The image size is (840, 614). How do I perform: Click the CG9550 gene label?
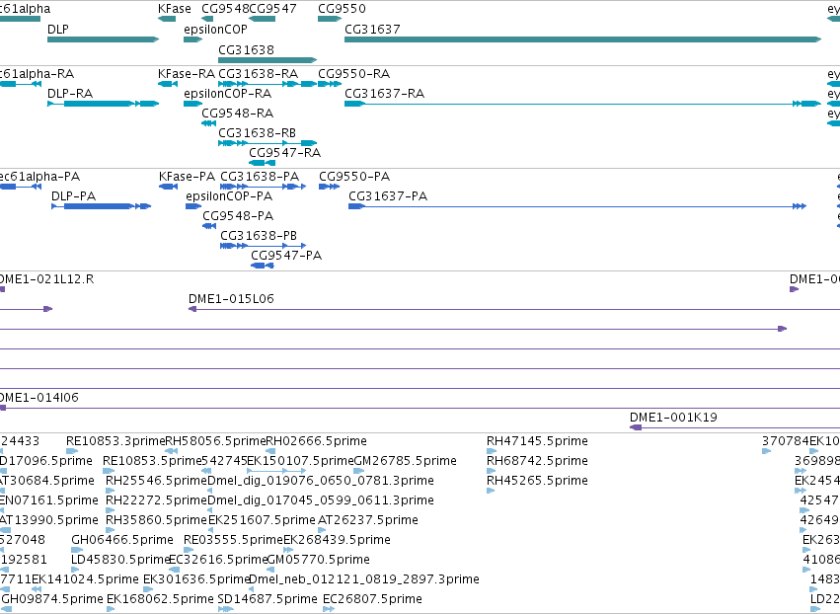pos(342,9)
